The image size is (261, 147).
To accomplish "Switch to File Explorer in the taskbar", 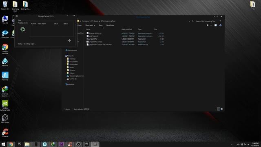I will coord(27,144).
